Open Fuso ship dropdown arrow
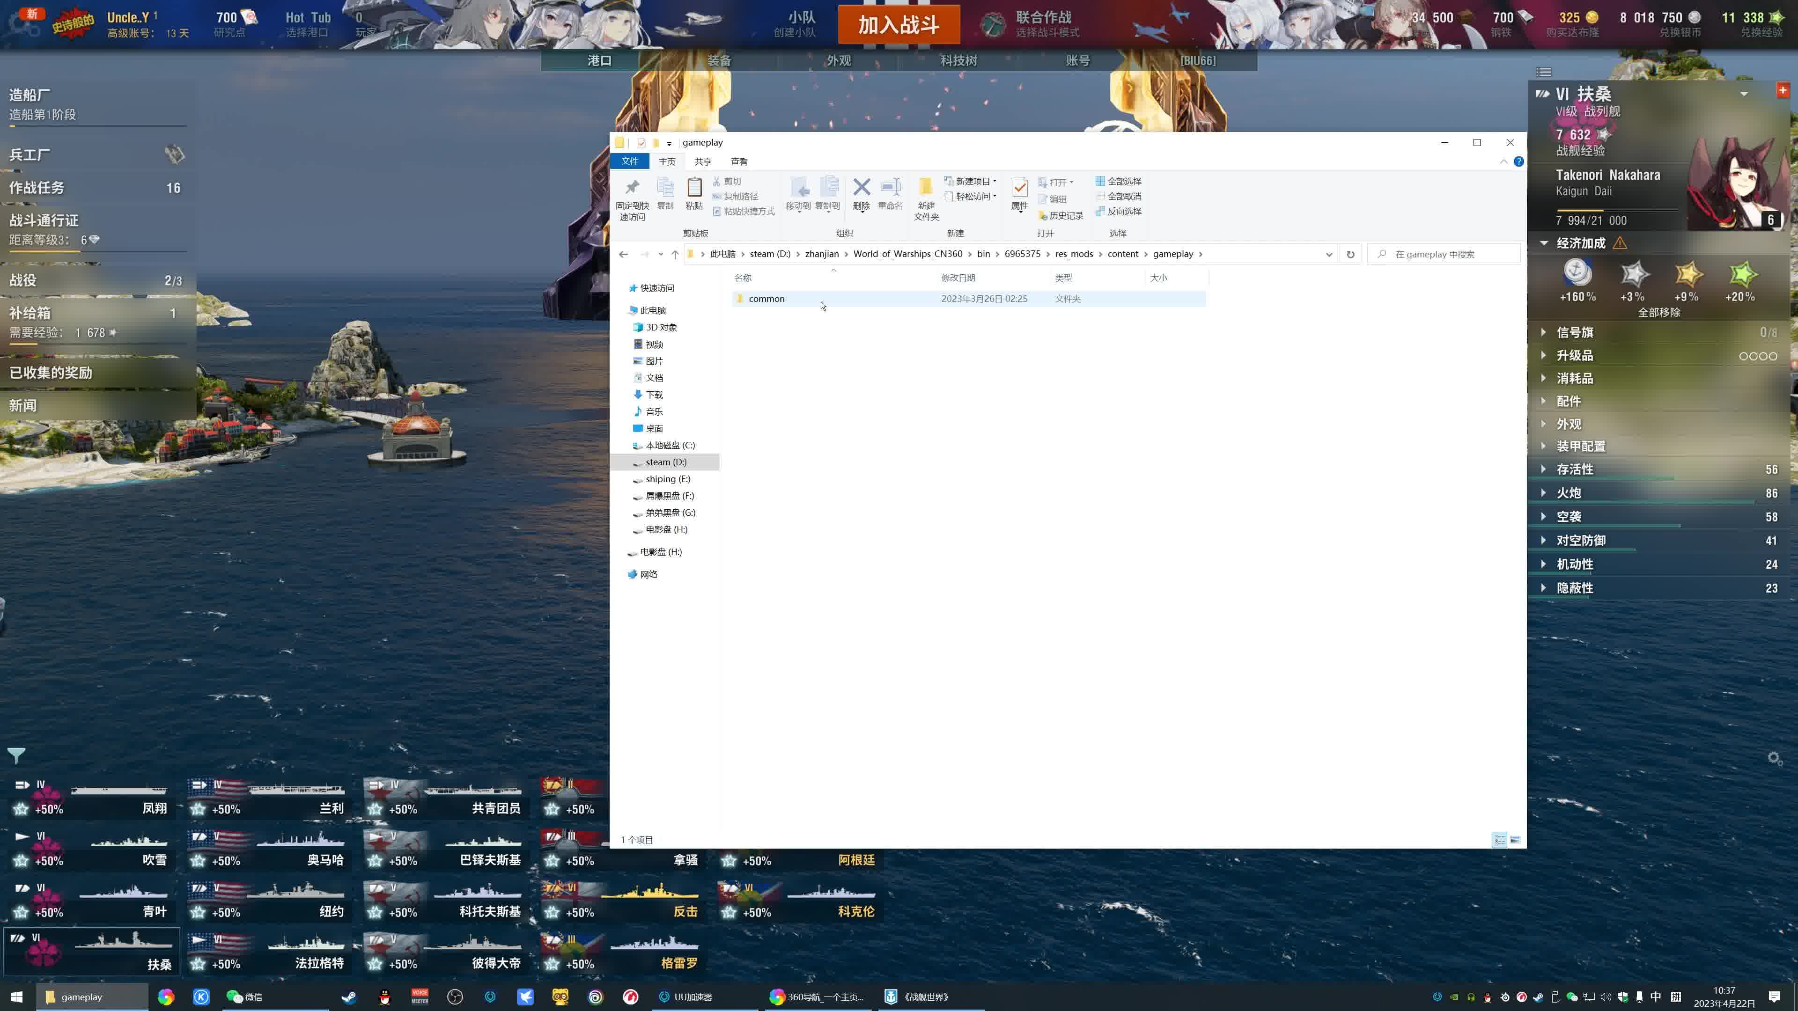Screen dimensions: 1798x1011 tap(1744, 94)
